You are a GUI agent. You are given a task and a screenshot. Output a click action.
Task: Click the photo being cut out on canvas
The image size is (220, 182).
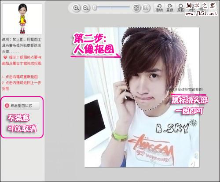(x=142, y=97)
